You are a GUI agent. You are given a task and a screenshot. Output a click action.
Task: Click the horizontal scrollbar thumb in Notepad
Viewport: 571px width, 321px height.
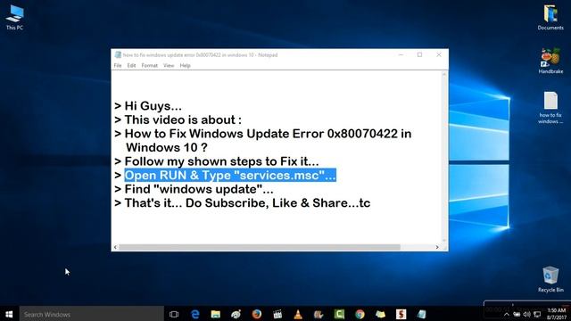click(x=260, y=247)
